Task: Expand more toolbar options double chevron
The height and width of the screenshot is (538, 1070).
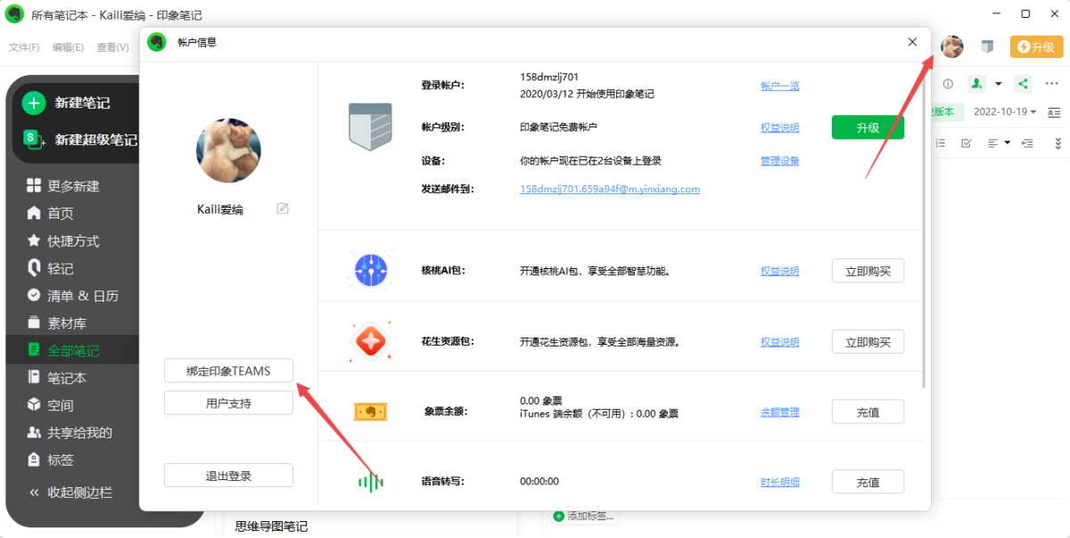Action: pos(1058,143)
